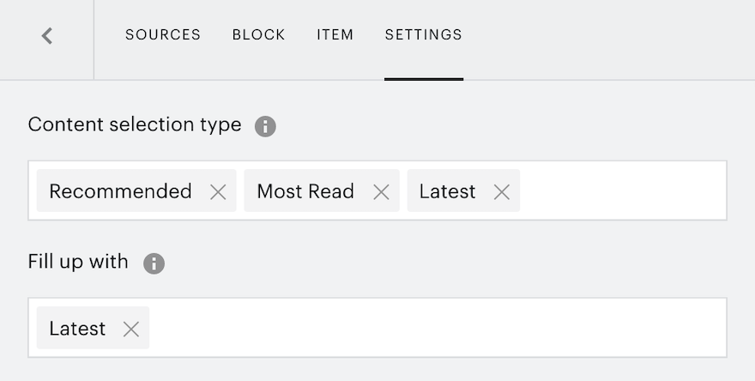
Task: Remove Latest from Fill up with
Action: click(x=131, y=330)
